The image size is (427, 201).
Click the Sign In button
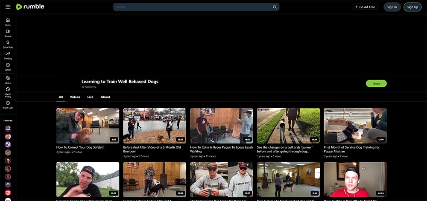click(392, 7)
